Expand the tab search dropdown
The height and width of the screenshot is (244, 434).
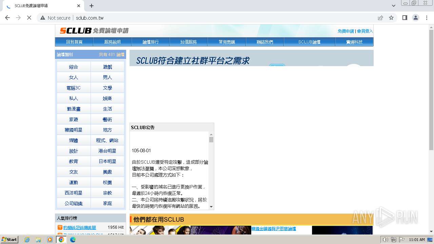click(394, 6)
